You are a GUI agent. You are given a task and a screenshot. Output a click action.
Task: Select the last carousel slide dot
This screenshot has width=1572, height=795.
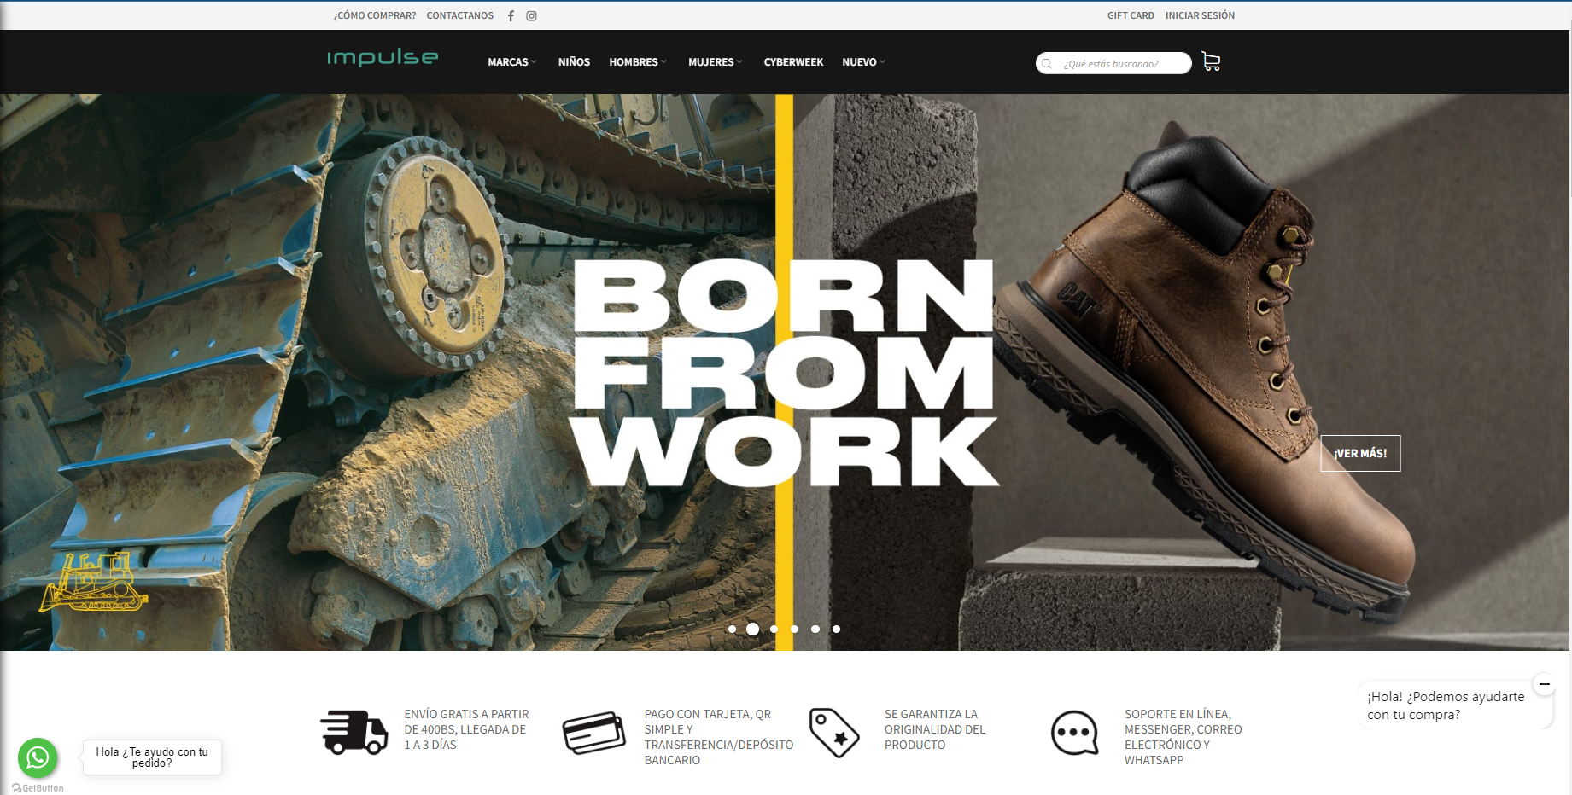point(836,629)
